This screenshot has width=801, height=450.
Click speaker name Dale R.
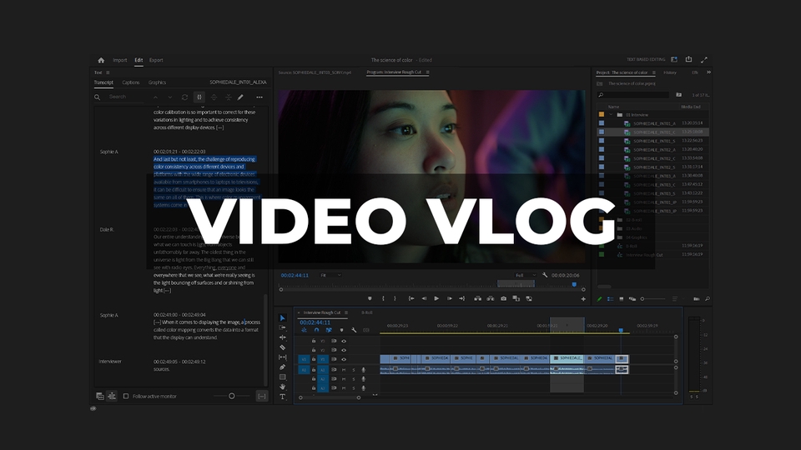tap(107, 230)
